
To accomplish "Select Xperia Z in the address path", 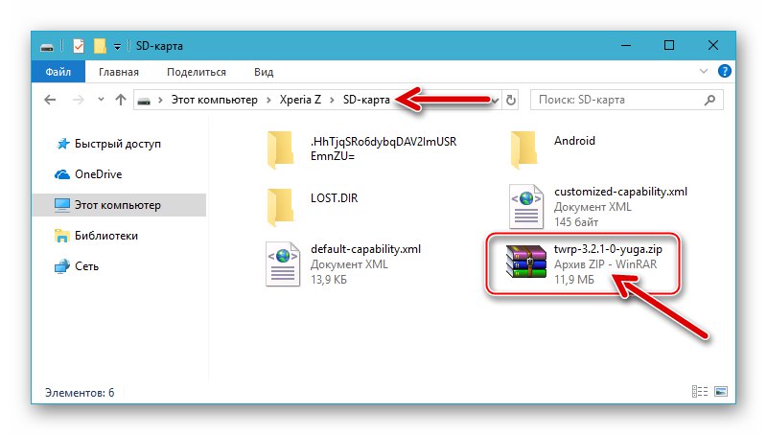I will (300, 100).
